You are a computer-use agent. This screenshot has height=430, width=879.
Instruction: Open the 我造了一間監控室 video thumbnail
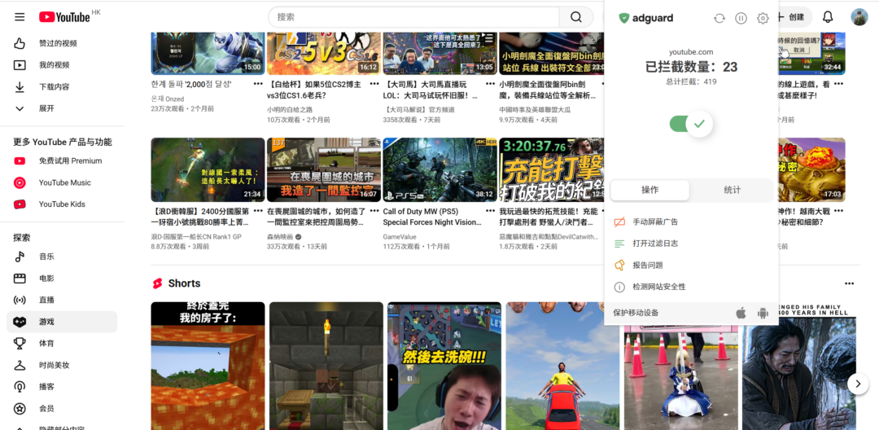point(324,170)
